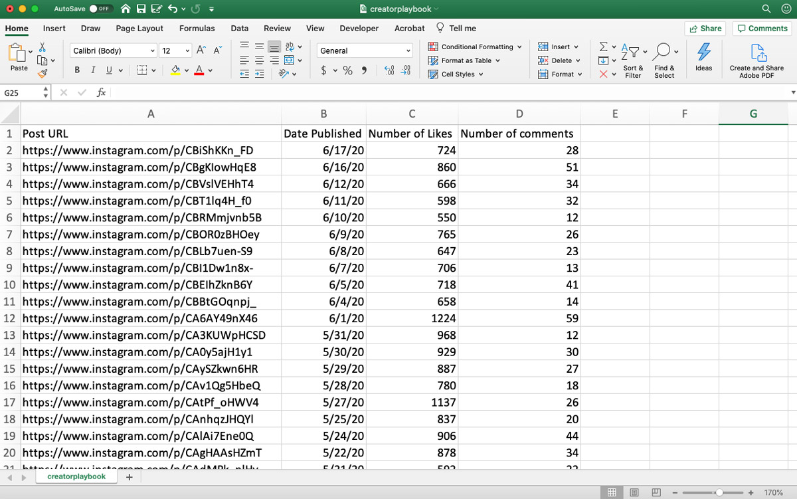Expand the Conditional Formatting menu

coord(474,47)
